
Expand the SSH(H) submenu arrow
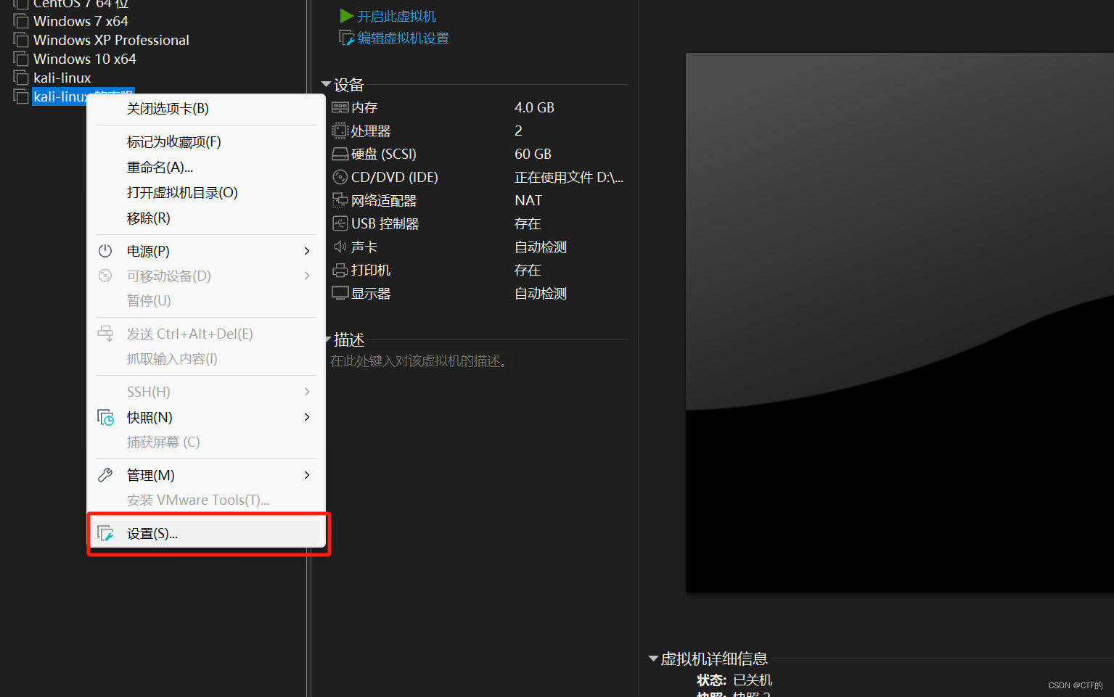(307, 392)
